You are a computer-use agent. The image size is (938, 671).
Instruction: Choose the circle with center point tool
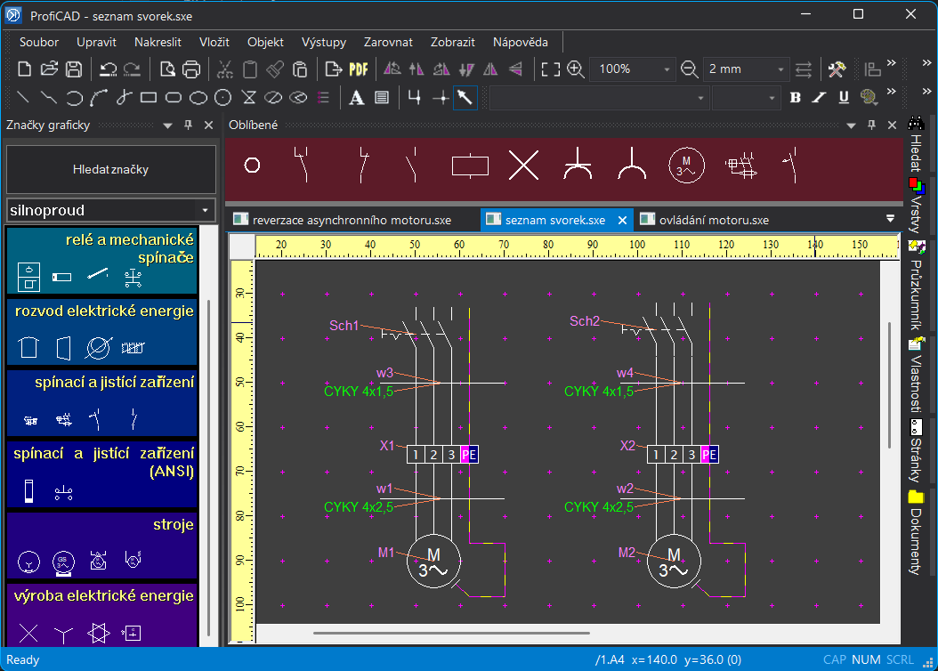pyautogui.click(x=222, y=98)
